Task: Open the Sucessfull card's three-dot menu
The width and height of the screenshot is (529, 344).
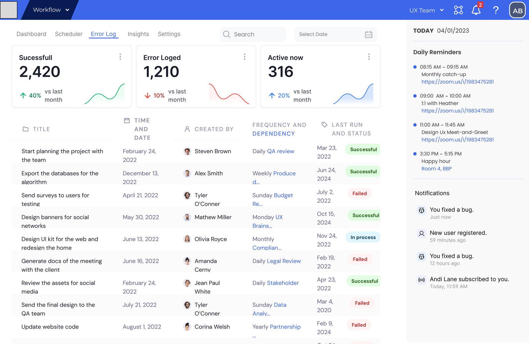Action: coord(120,57)
